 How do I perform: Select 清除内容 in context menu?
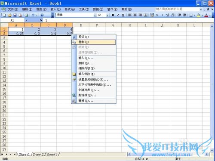[x=94, y=68]
